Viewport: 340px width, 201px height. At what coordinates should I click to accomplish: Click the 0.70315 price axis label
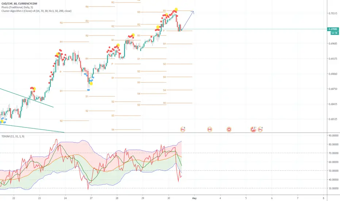pyautogui.click(x=333, y=13)
